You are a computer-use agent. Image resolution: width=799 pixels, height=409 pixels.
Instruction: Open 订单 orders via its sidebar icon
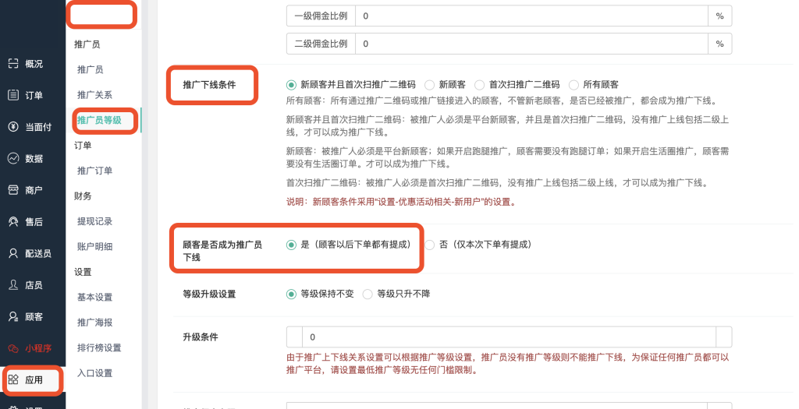(x=13, y=95)
